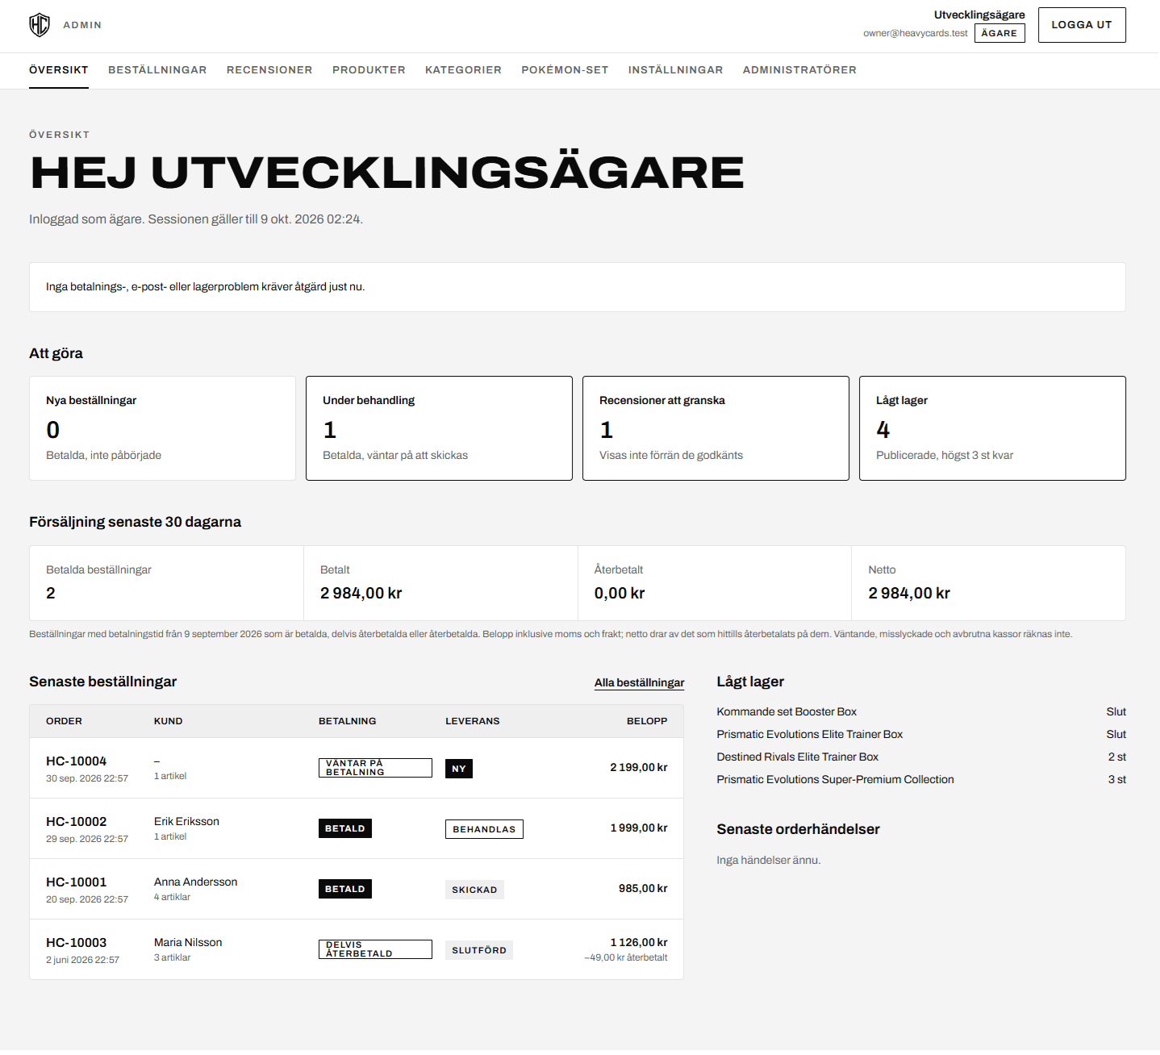Open order HC-10002
This screenshot has width=1160, height=1055.
(76, 822)
